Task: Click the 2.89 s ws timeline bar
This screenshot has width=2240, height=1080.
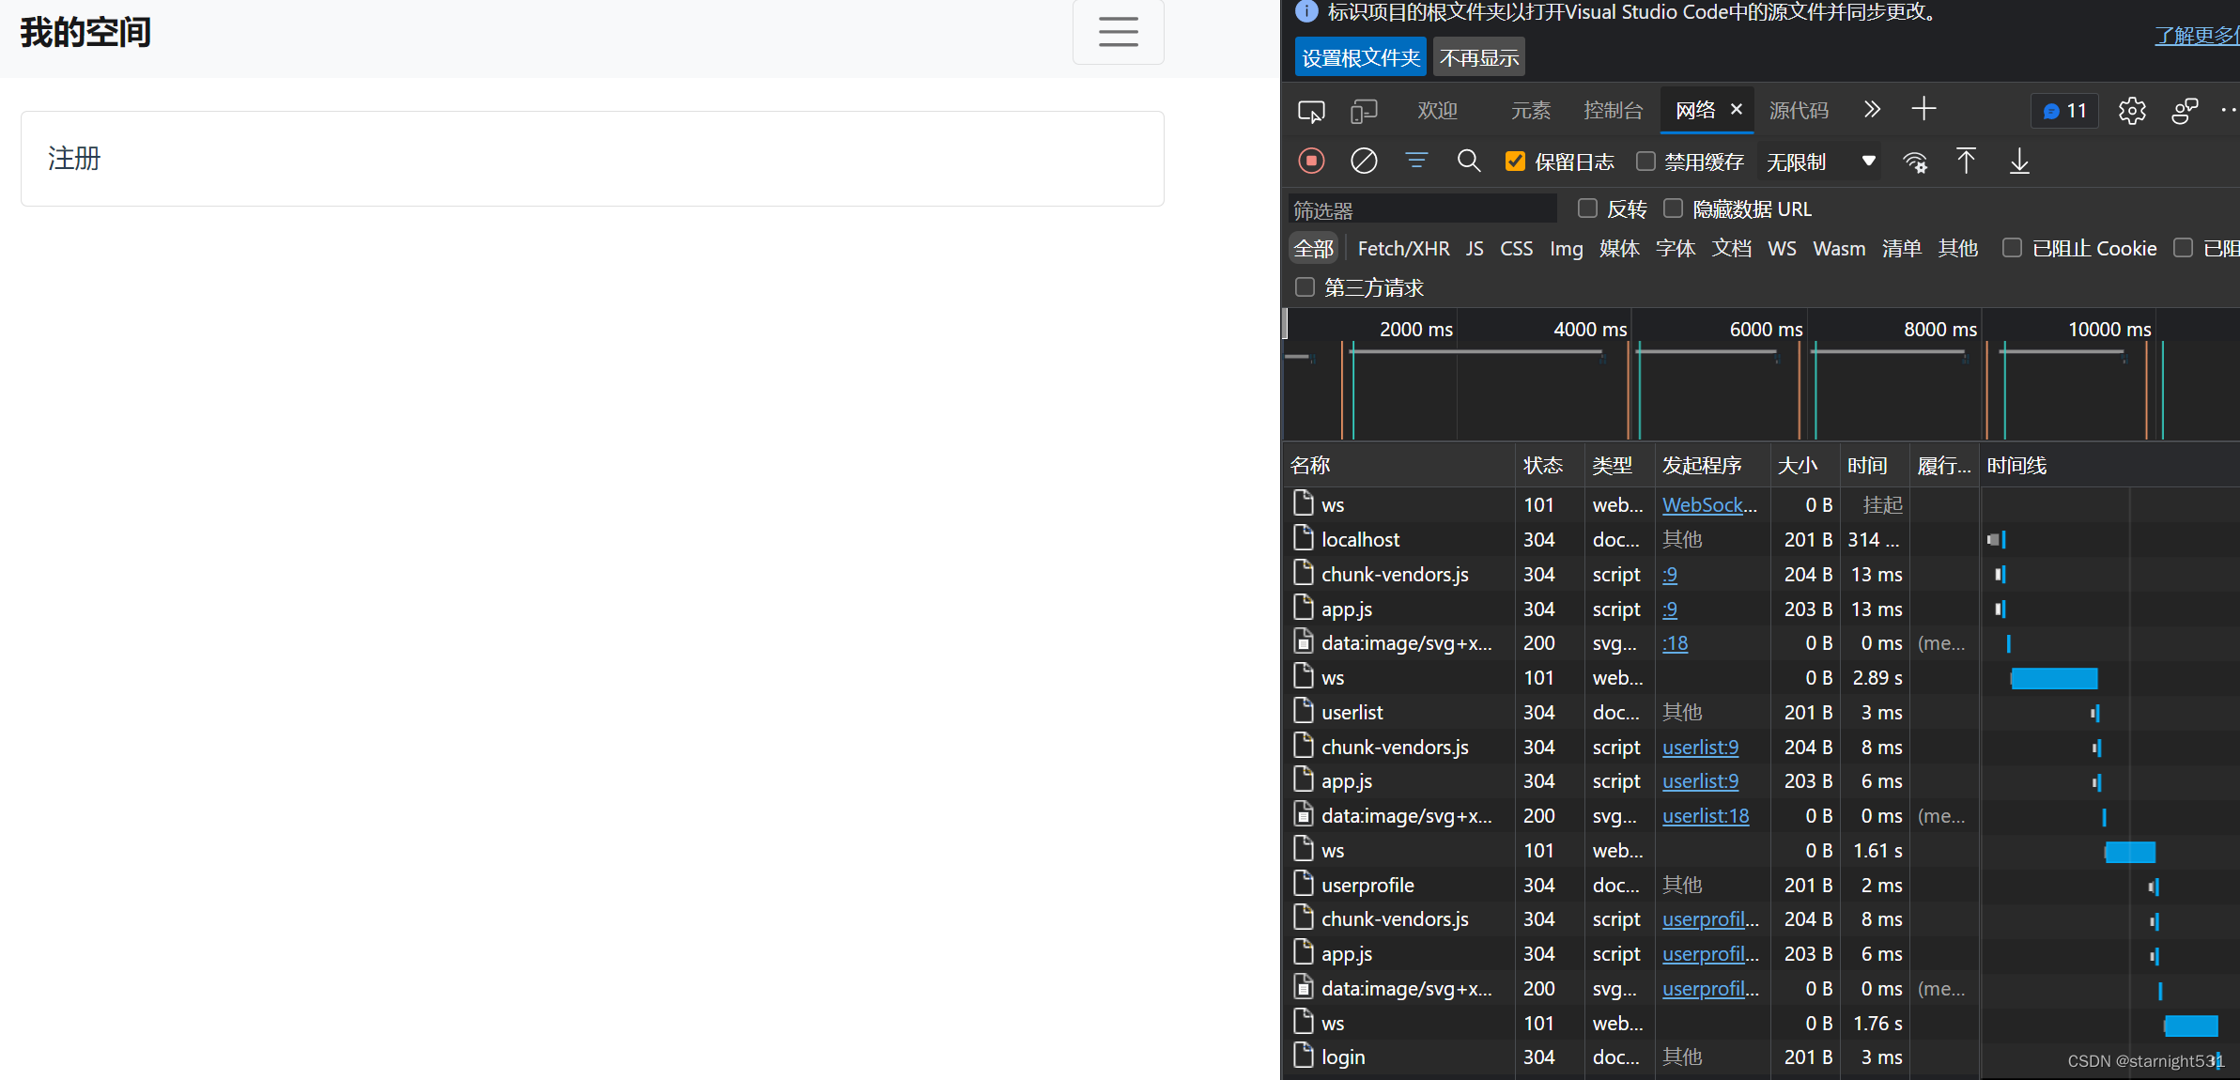Action: pos(2054,678)
